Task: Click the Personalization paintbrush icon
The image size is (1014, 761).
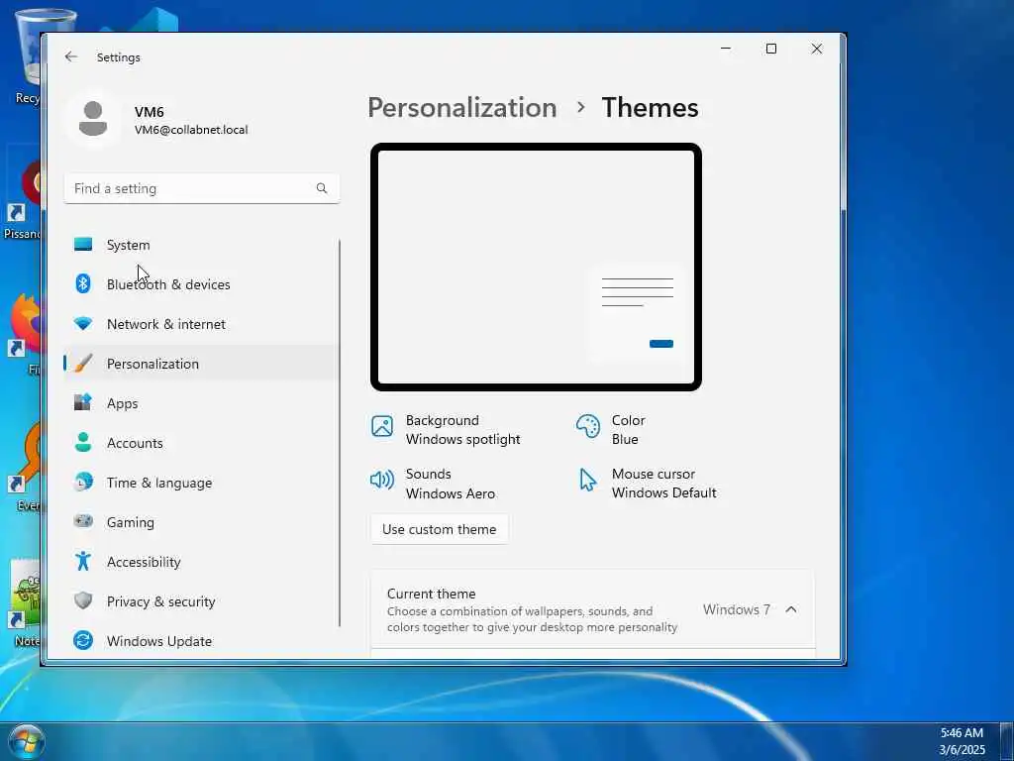Action: coord(83,363)
